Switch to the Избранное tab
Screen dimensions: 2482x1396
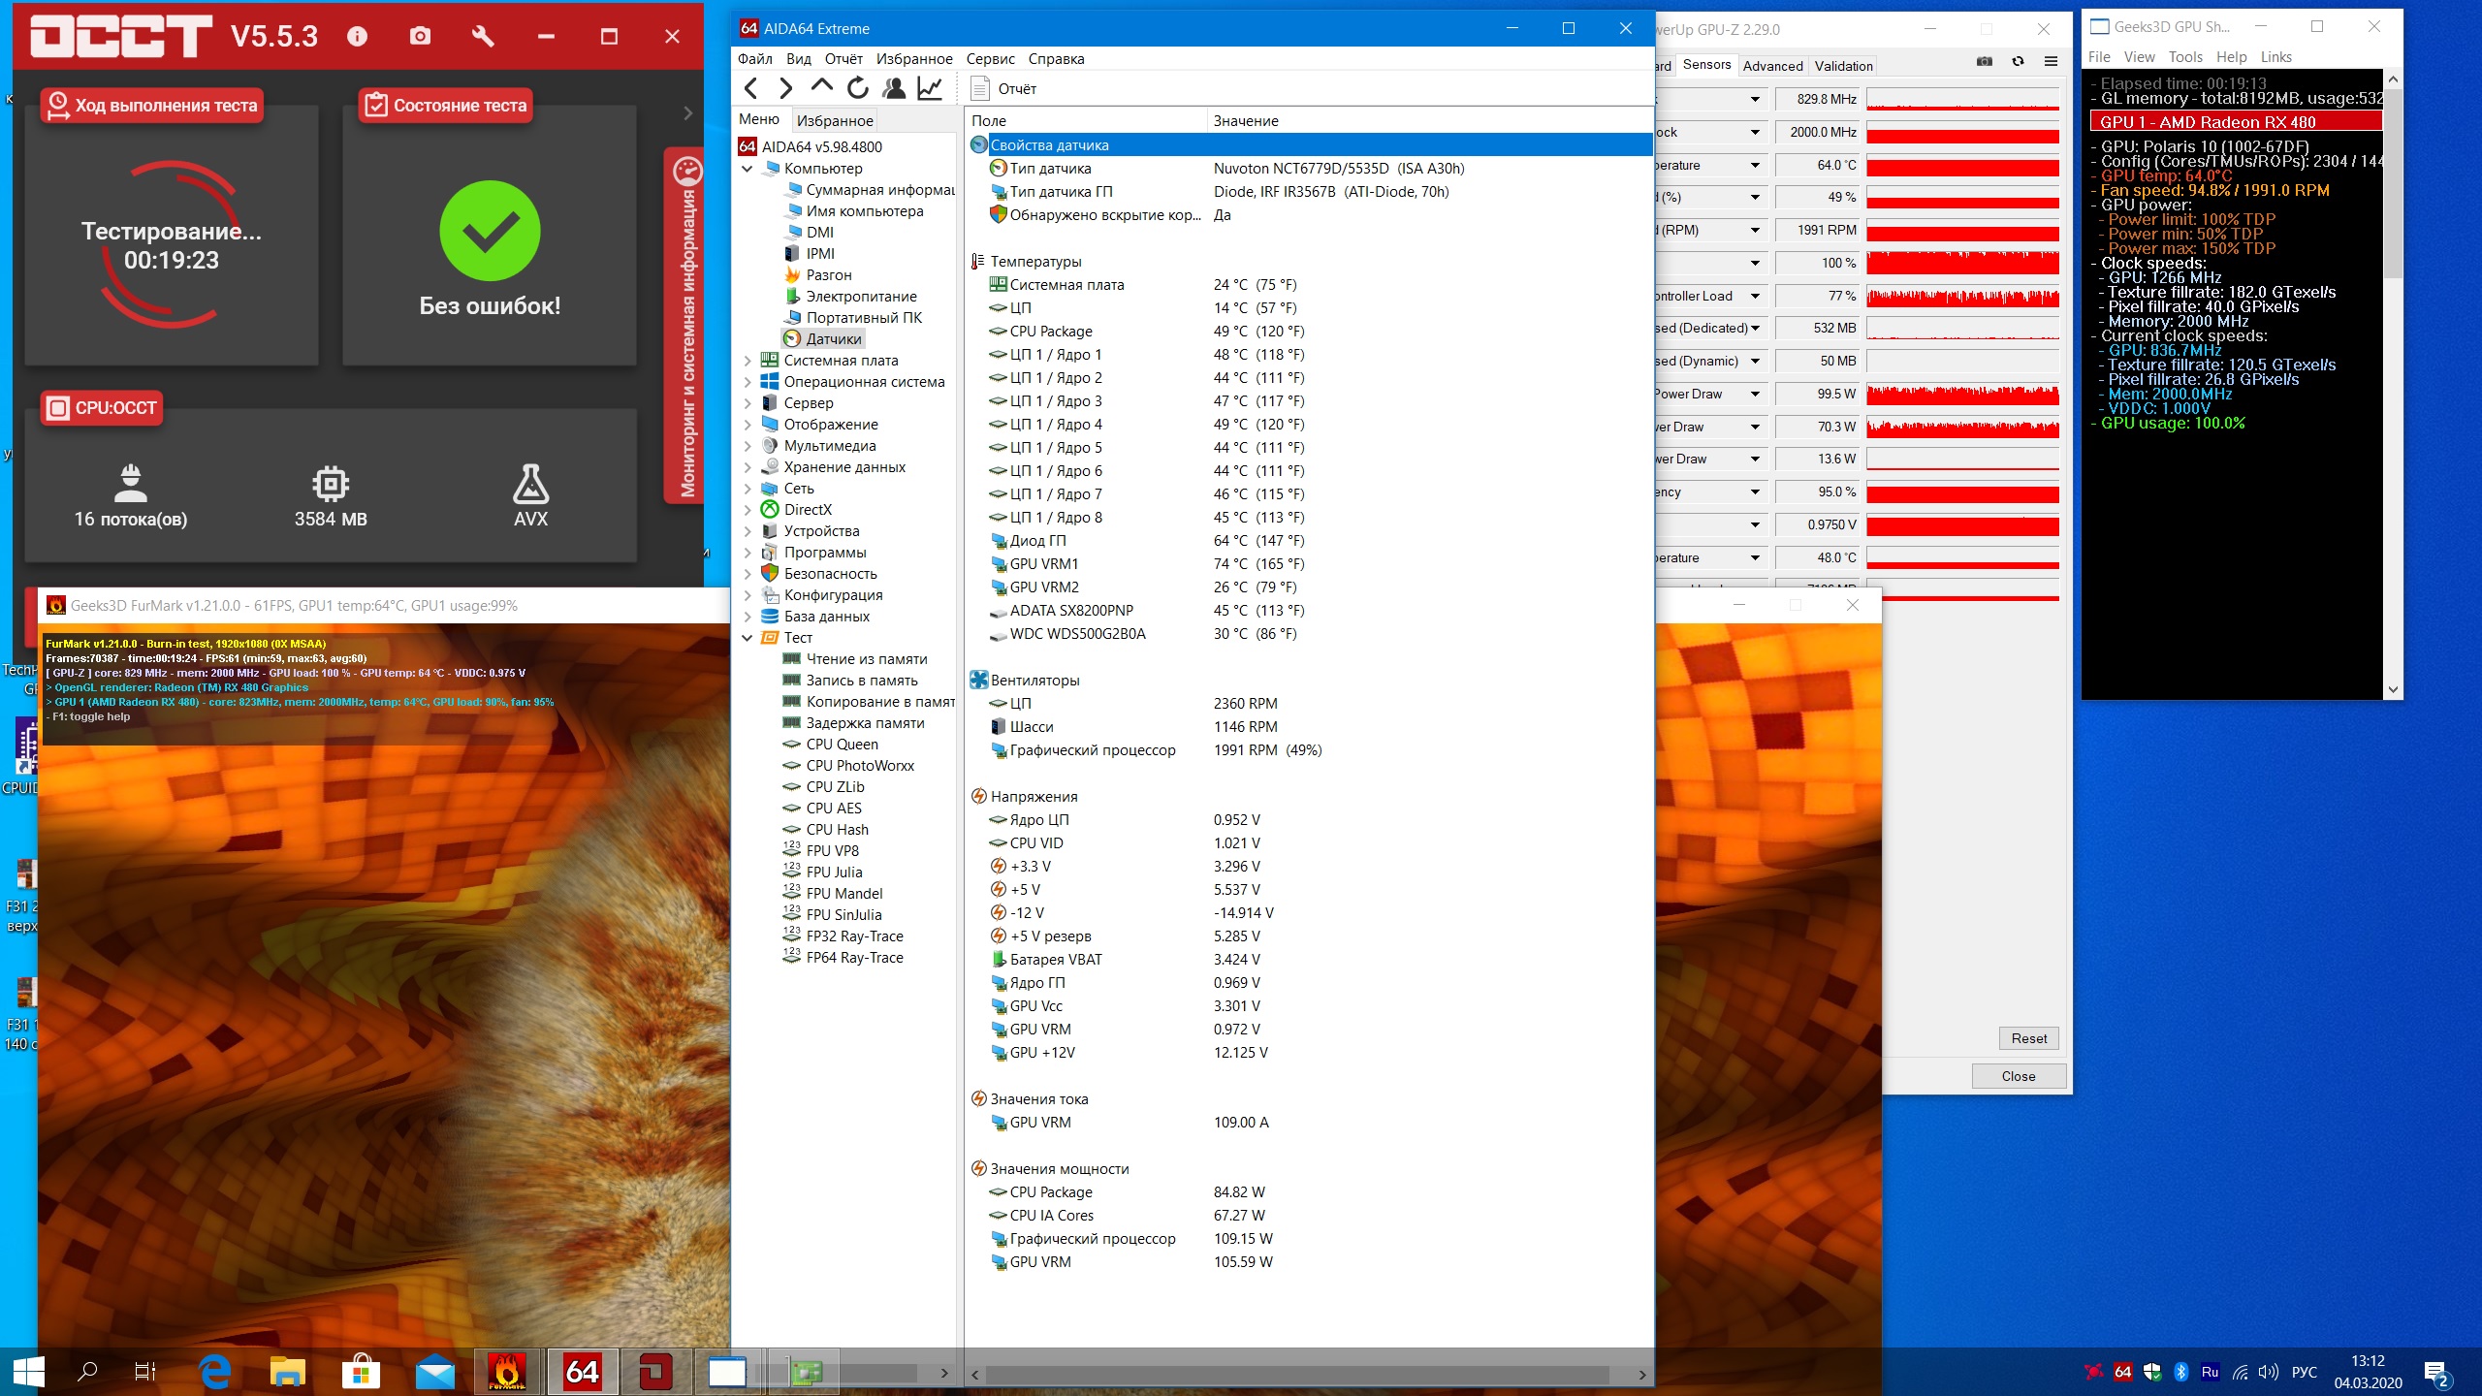coord(835,120)
